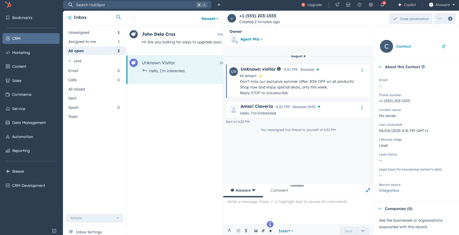Image resolution: width=459 pixels, height=235 pixels.
Task: Open Automation in the left navigation
Action: pos(20,137)
